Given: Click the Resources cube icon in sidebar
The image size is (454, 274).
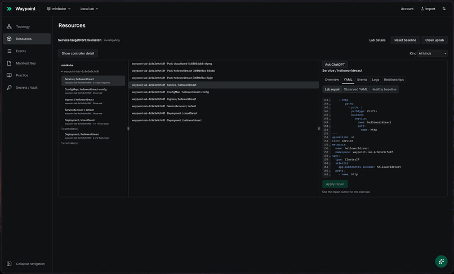Looking at the screenshot, I should pos(9,39).
